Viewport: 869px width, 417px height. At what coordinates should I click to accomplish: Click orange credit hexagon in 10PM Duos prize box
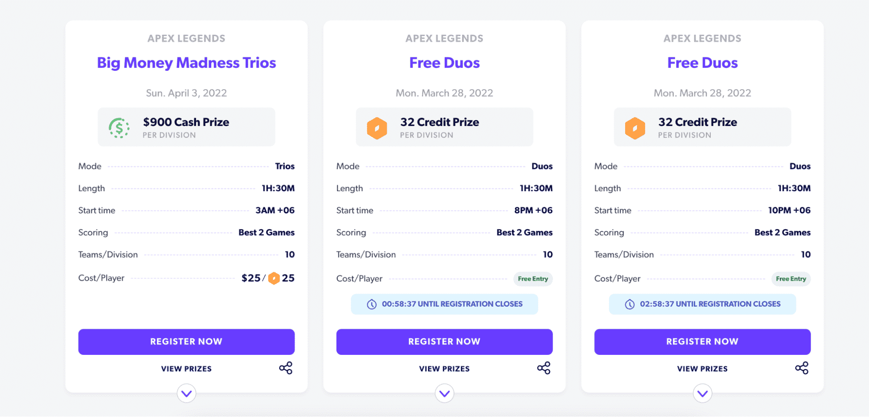635,128
